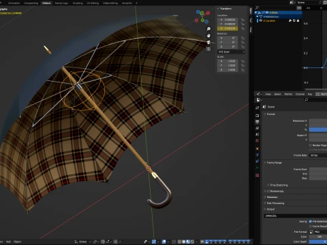Open the Tool properties tab icon
This screenshot has height=245, width=327.
coord(257,108)
